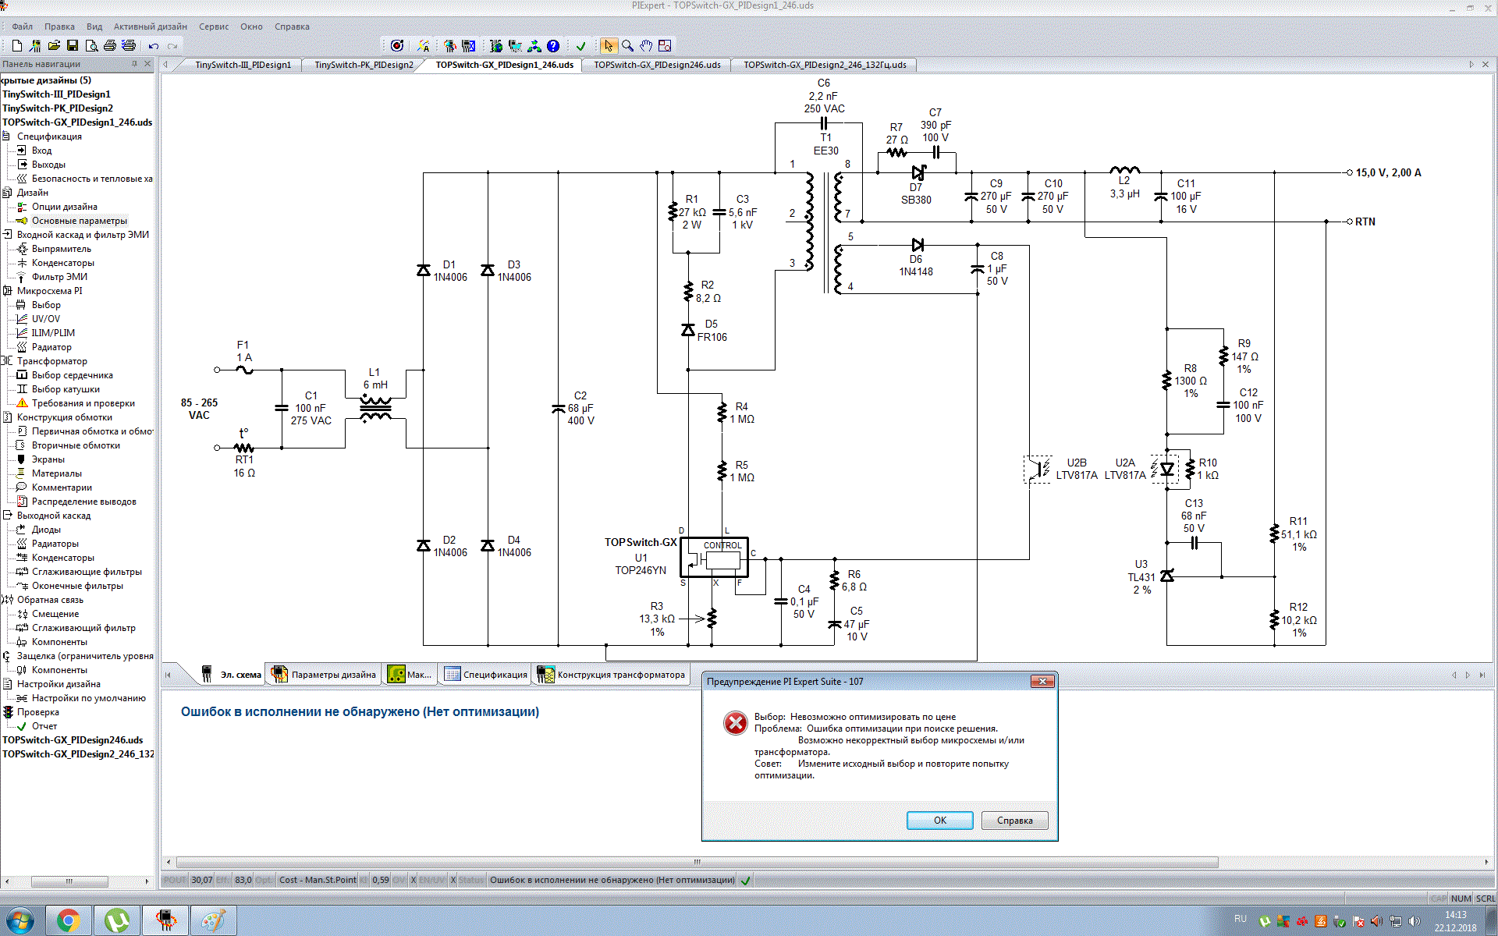The image size is (1498, 936).
Task: Collapse the Выходной каскад tree node
Action: point(7,516)
